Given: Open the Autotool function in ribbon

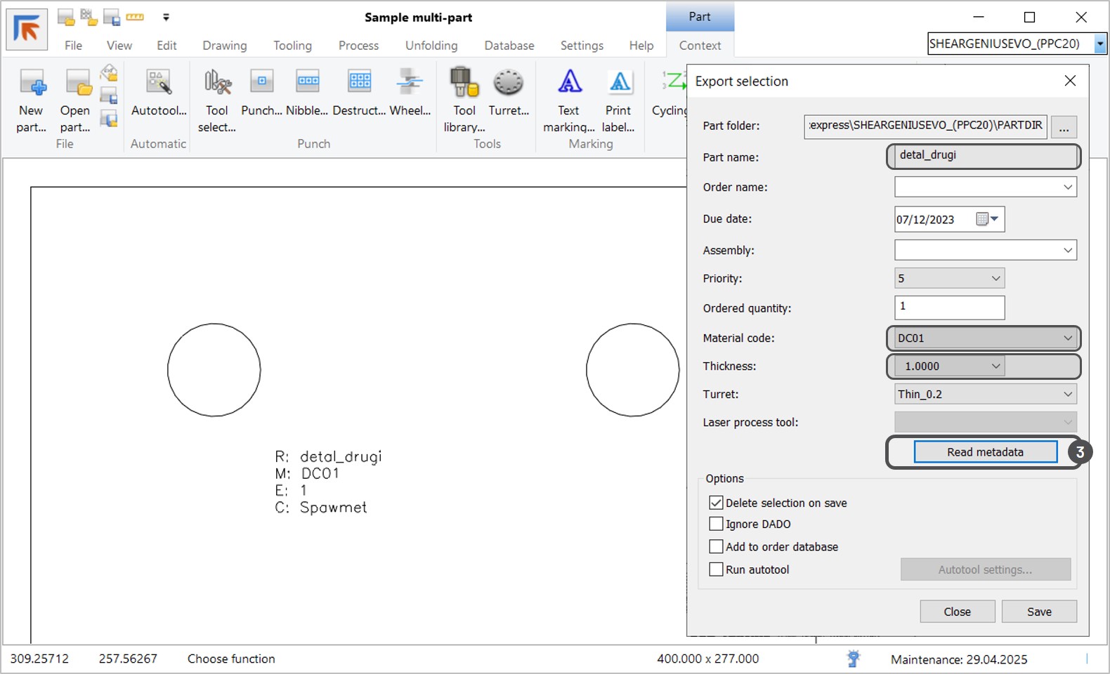Looking at the screenshot, I should point(159,84).
